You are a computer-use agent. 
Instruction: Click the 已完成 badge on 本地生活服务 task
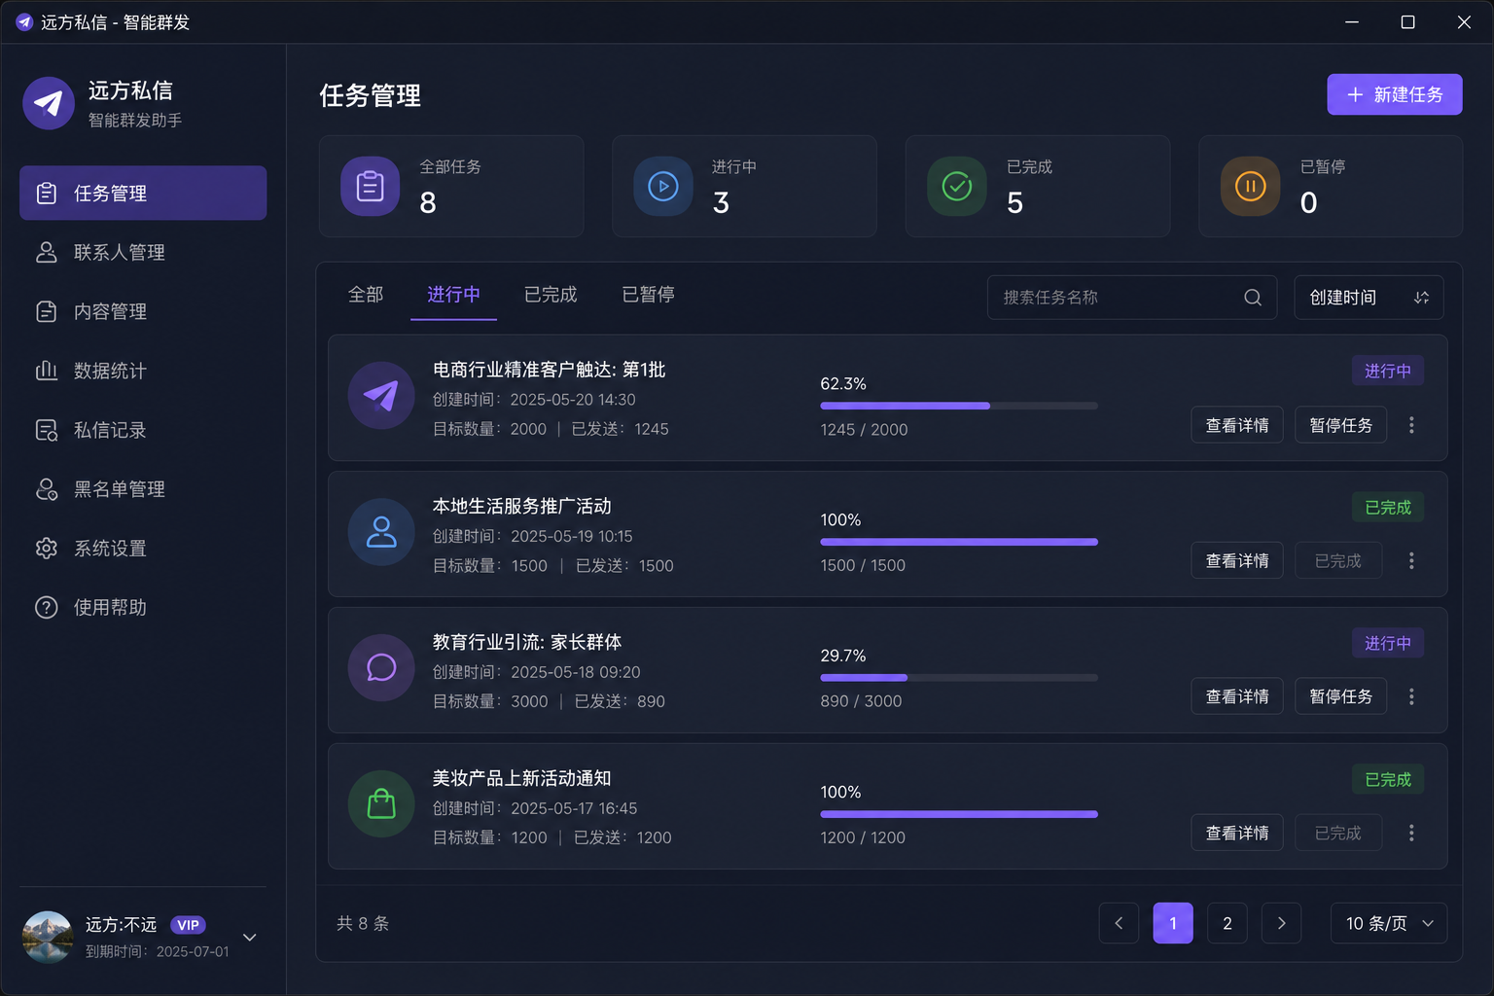[x=1388, y=507]
